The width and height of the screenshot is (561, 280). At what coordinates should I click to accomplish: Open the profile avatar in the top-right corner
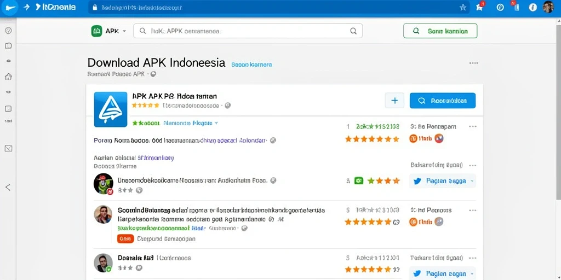(548, 7)
